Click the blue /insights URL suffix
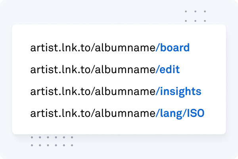Screen dimensions: 238x159 [178, 92]
